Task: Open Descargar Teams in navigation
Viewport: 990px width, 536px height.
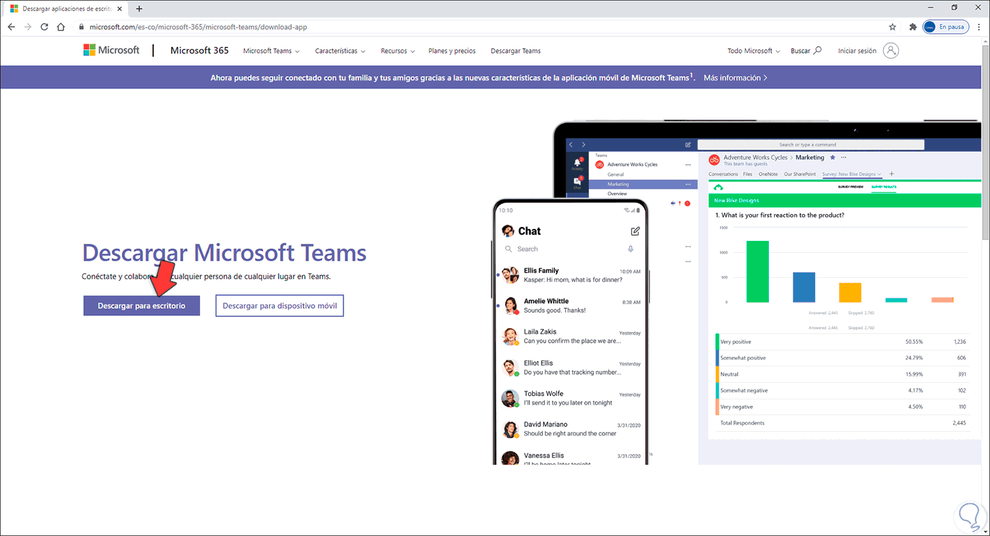Action: (x=515, y=51)
